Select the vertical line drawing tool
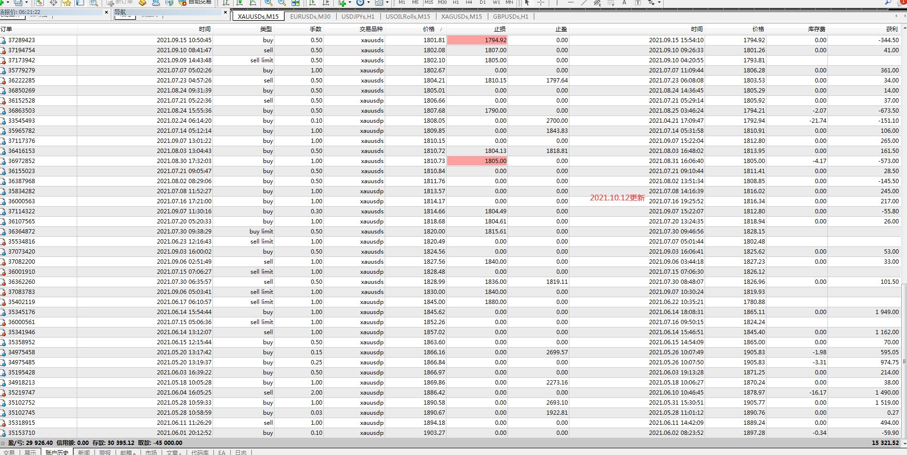This screenshot has height=455, width=907. click(x=557, y=2)
